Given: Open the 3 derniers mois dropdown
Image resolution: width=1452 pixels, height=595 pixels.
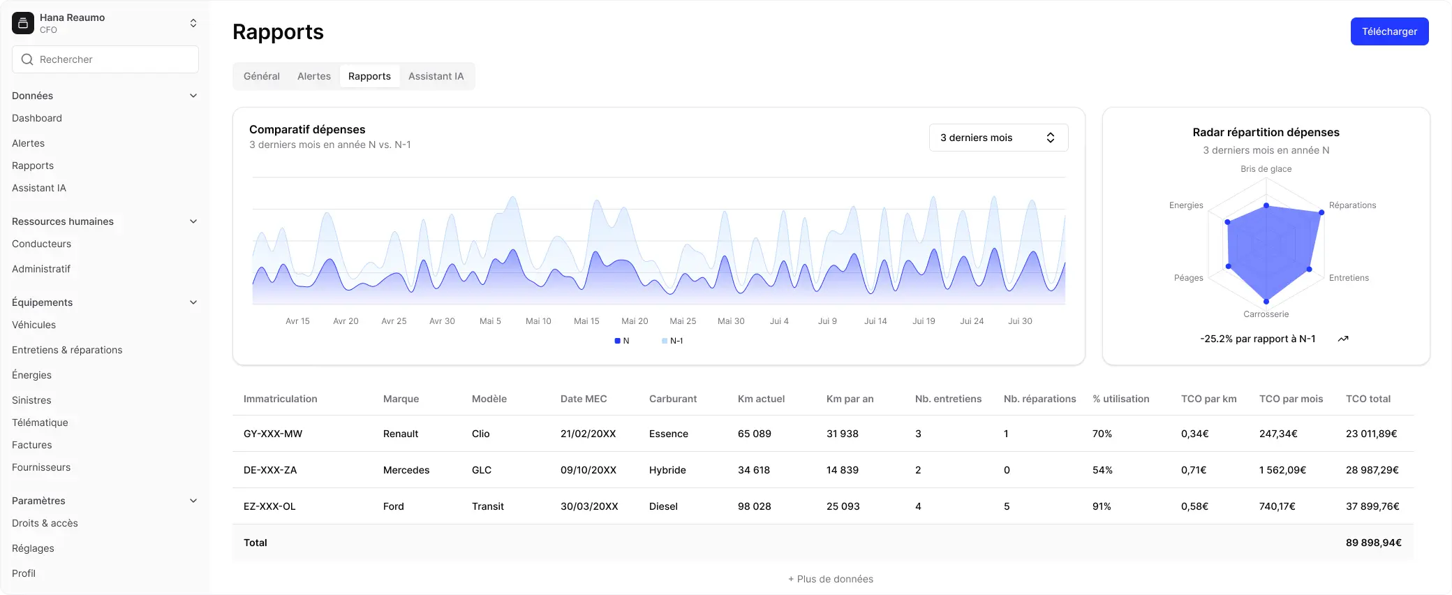Looking at the screenshot, I should click(998, 138).
